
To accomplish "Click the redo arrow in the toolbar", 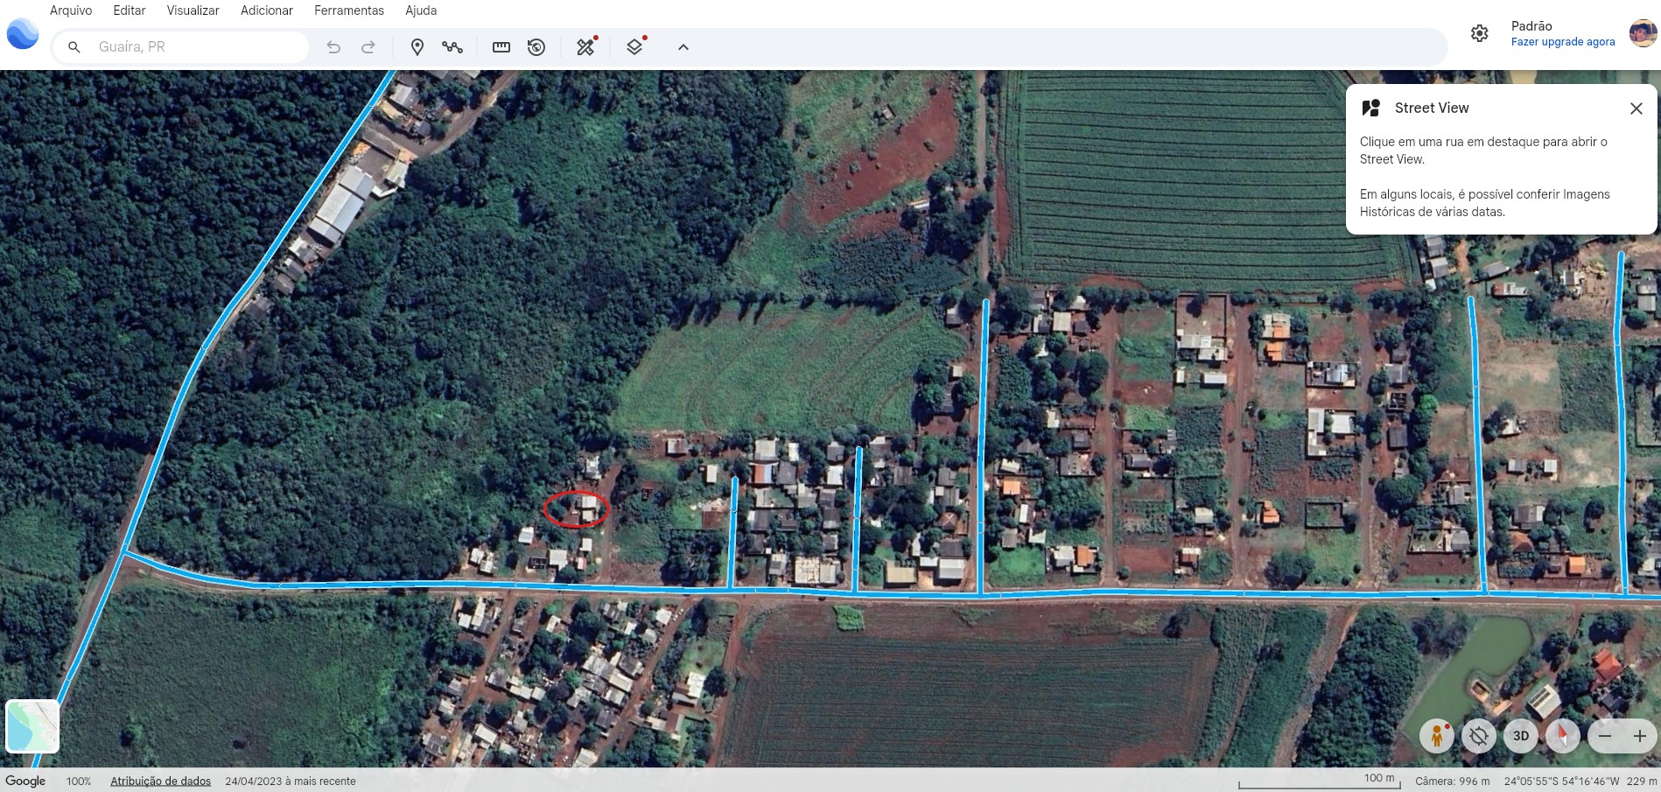I will click(x=368, y=47).
